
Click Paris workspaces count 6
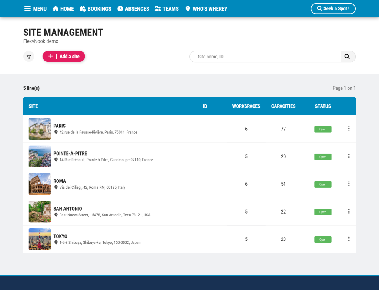click(246, 129)
